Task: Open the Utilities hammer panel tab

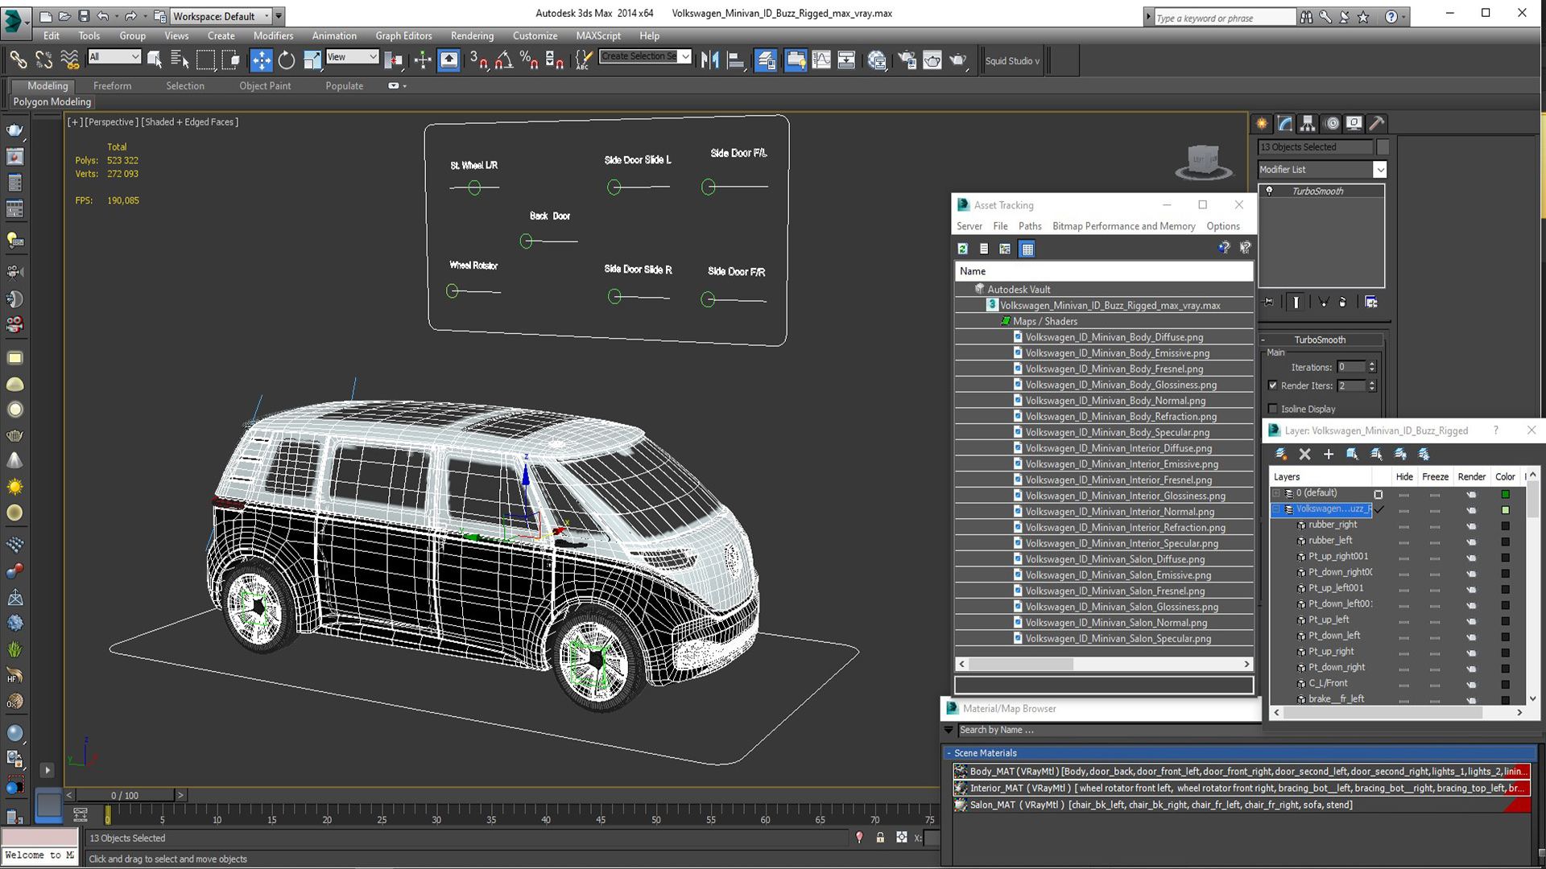Action: 1377,123
